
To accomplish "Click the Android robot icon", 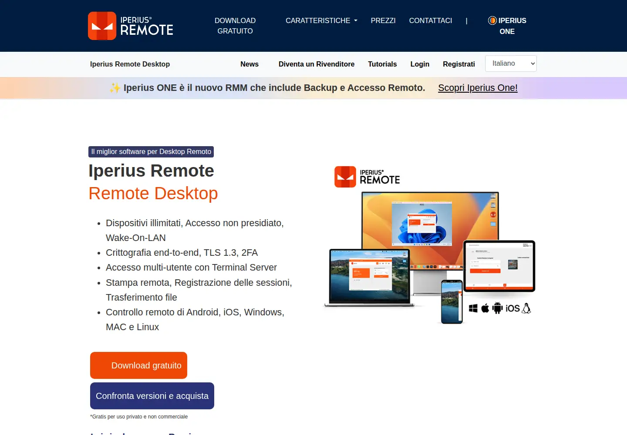I will tap(497, 308).
